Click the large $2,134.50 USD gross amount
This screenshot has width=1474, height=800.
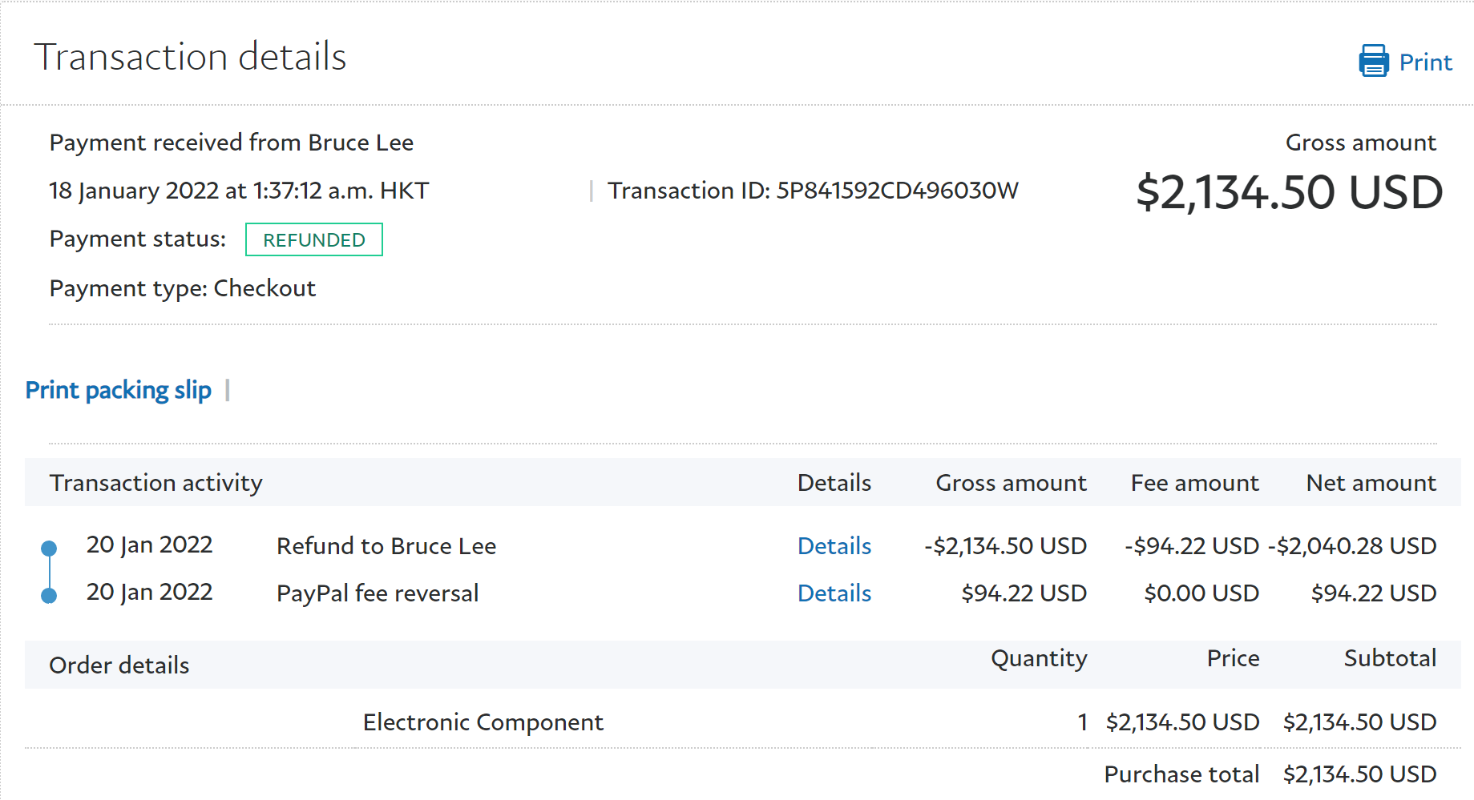point(1289,193)
